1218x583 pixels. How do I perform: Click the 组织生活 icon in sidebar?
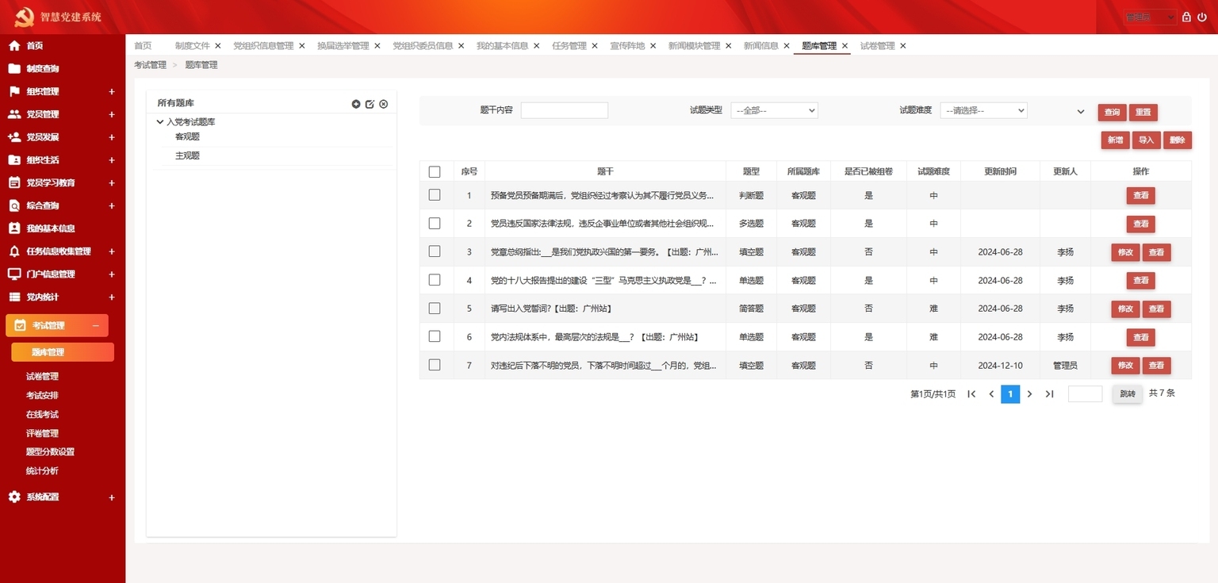coord(14,159)
